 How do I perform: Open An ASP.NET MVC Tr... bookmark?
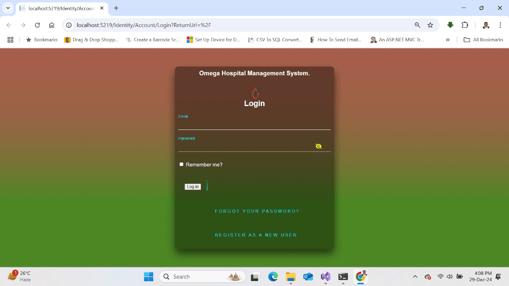397,40
